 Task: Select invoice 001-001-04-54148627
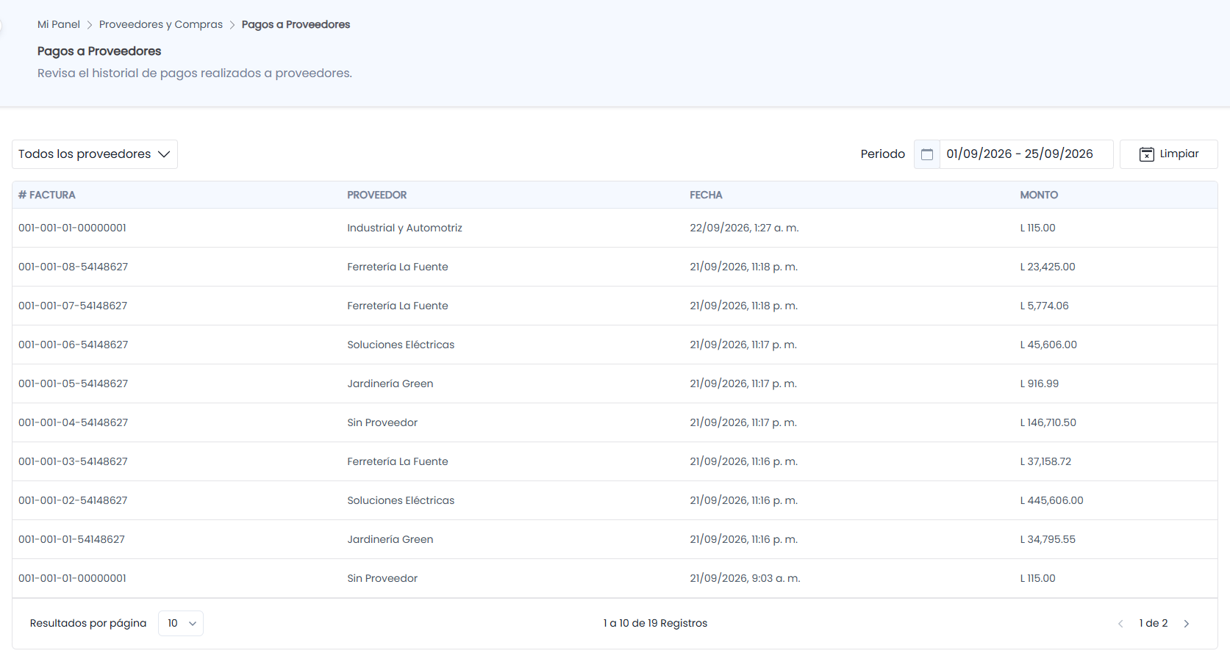pyautogui.click(x=73, y=422)
